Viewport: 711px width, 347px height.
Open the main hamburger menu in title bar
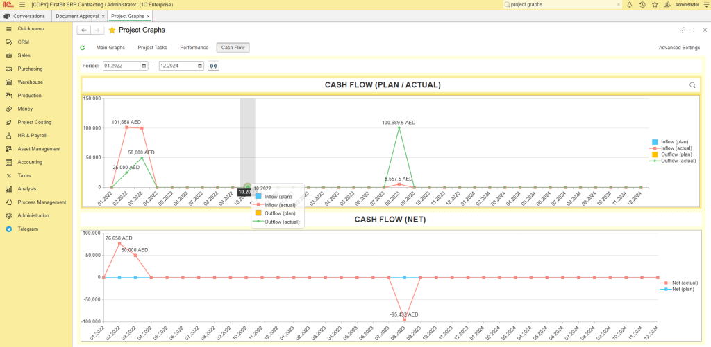click(x=22, y=4)
